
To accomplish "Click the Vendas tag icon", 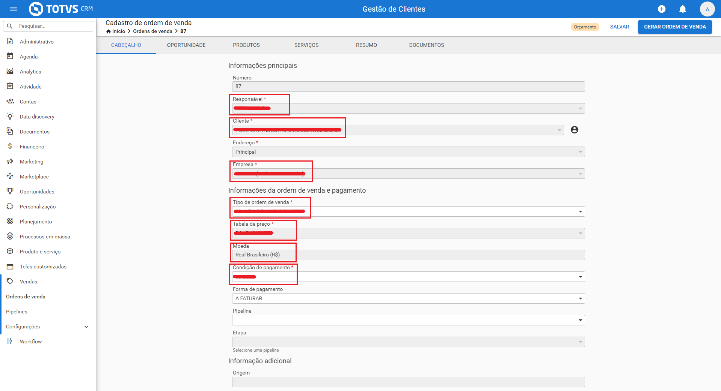I will pyautogui.click(x=10, y=281).
